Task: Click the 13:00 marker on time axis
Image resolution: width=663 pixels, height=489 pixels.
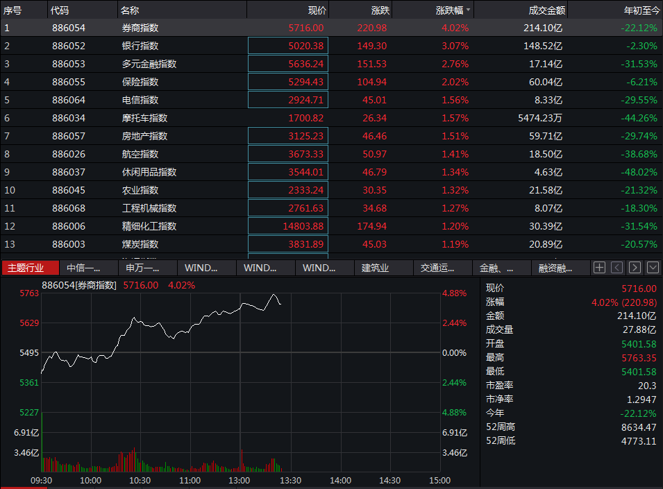Action: click(x=240, y=480)
